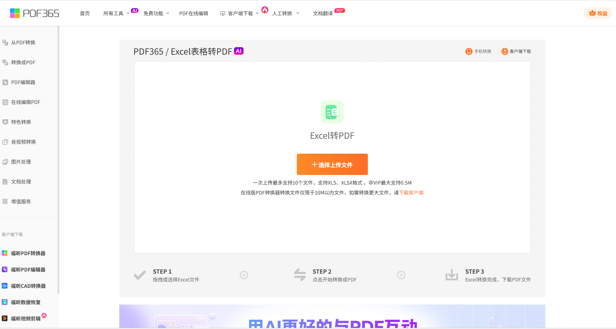Click the 手机转换 link text
This screenshot has width=616, height=329.
[x=483, y=51]
